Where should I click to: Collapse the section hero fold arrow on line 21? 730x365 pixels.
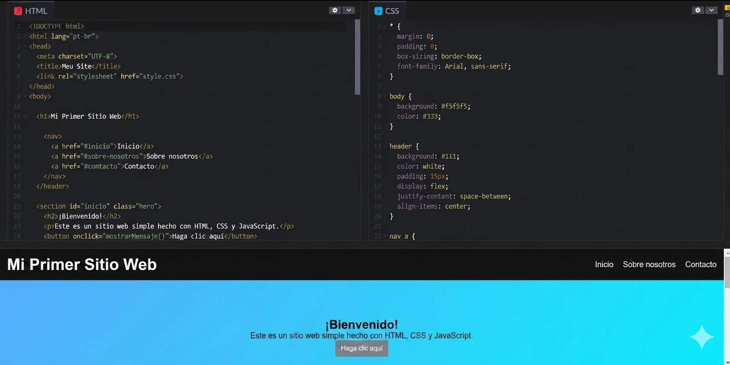25,207
